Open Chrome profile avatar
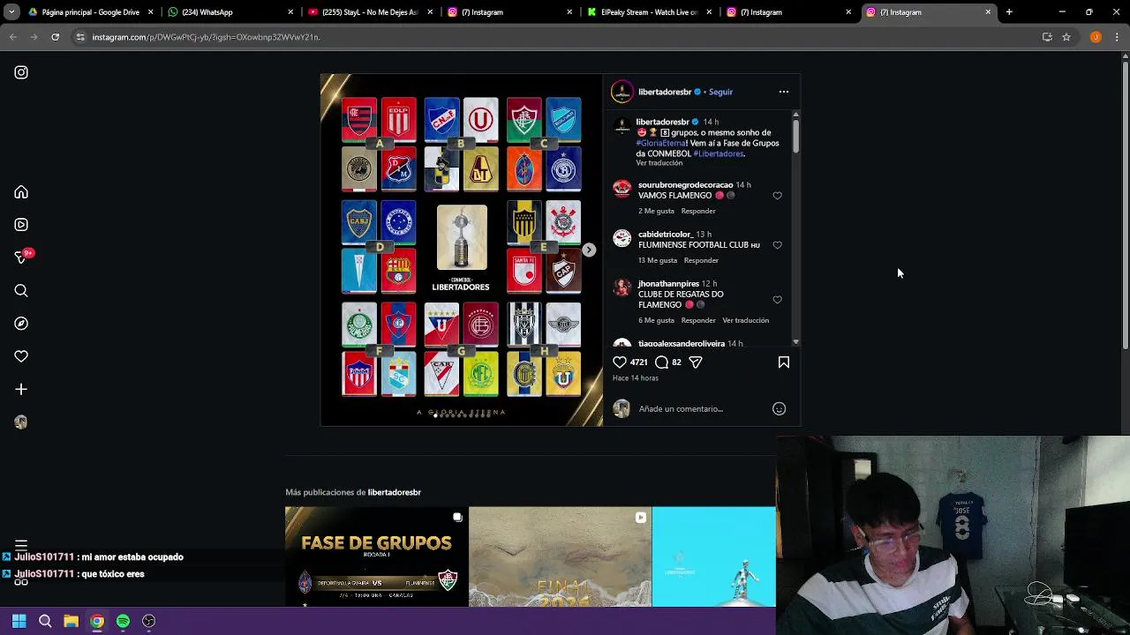This screenshot has height=635, width=1130. [x=1096, y=37]
